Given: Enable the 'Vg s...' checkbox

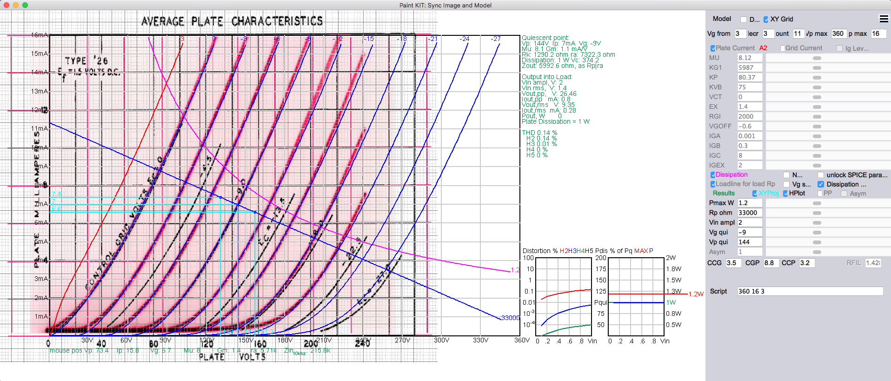Looking at the screenshot, I should (786, 184).
